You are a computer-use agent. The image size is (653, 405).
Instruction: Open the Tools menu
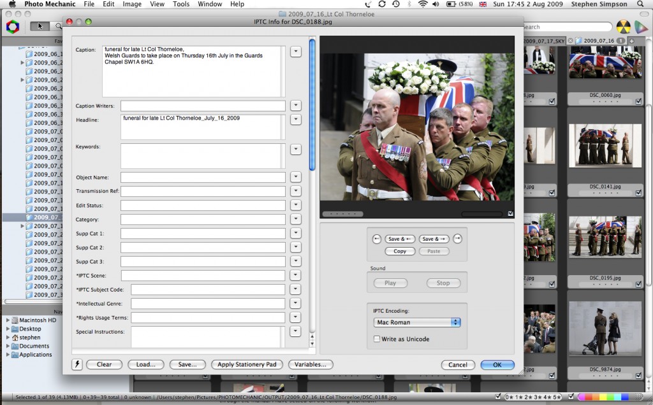(x=181, y=4)
